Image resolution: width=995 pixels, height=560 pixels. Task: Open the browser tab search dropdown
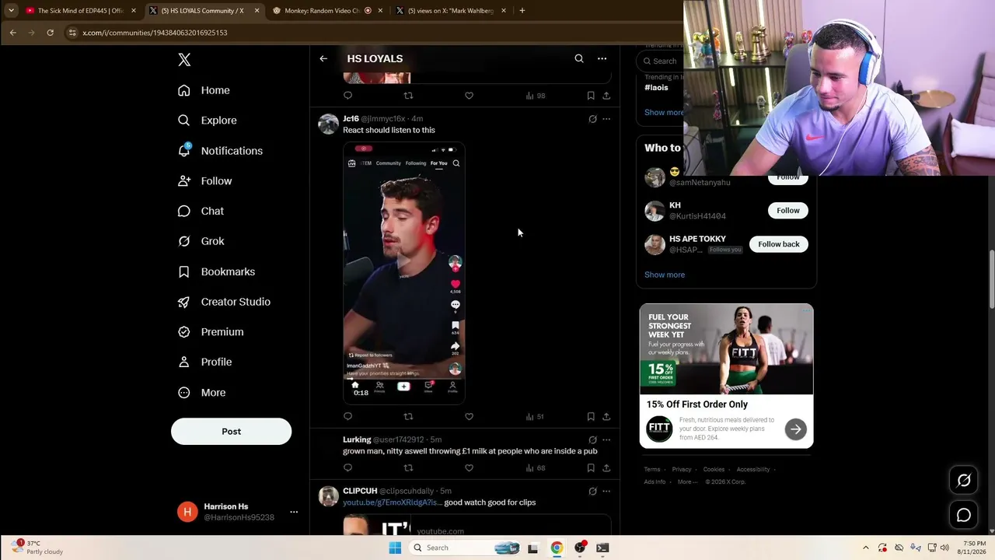coord(11,11)
